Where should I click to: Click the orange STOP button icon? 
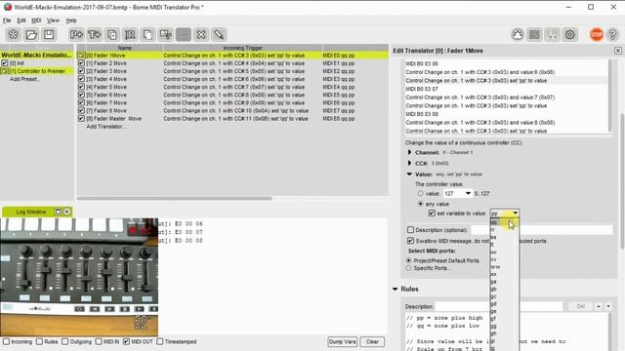pyautogui.click(x=597, y=35)
